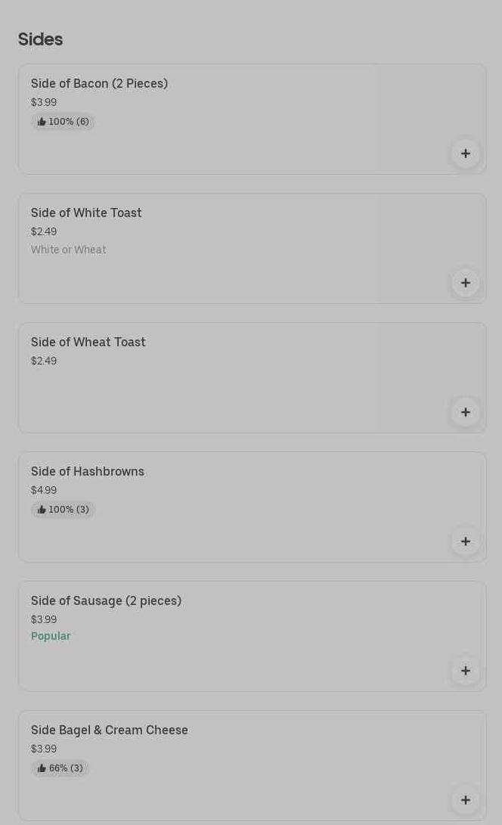This screenshot has height=825, width=502.
Task: Click Hashbrowns thumbs-up rating badge
Action: tap(63, 510)
